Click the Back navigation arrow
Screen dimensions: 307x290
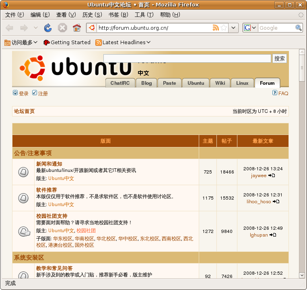[x=9, y=28]
